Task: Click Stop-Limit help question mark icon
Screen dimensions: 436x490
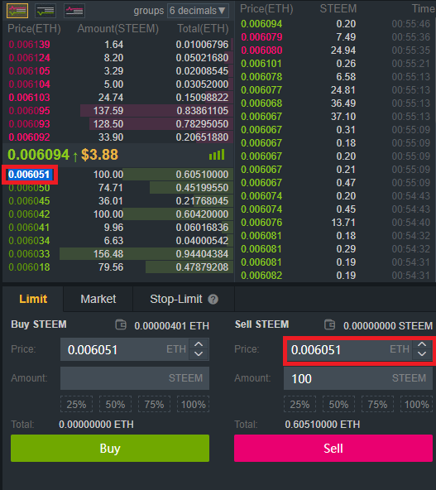Action: [x=213, y=300]
